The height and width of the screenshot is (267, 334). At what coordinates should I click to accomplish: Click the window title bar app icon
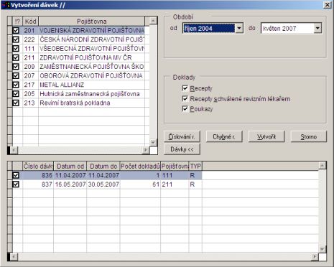5,5
